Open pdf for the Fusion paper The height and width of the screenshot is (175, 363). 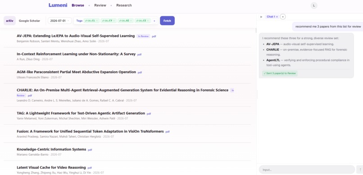(x=168, y=132)
